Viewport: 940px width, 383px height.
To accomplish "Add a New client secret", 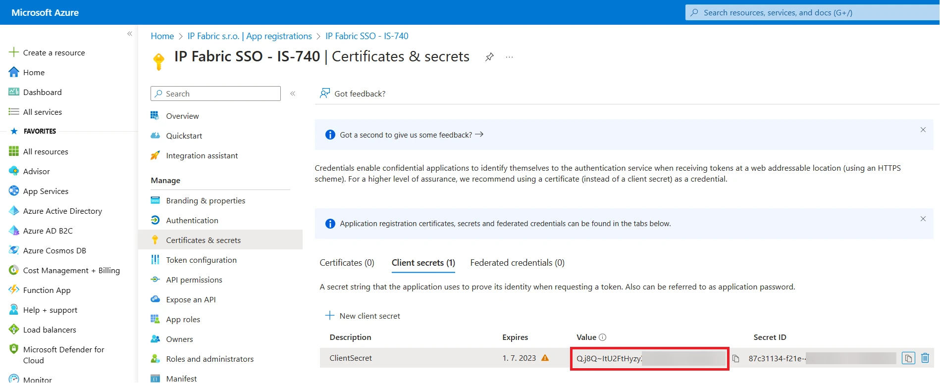I will click(363, 316).
